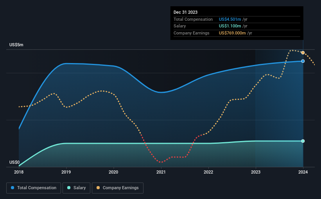
Task: Click the US$4.501m total compensation value
Action: (x=230, y=19)
